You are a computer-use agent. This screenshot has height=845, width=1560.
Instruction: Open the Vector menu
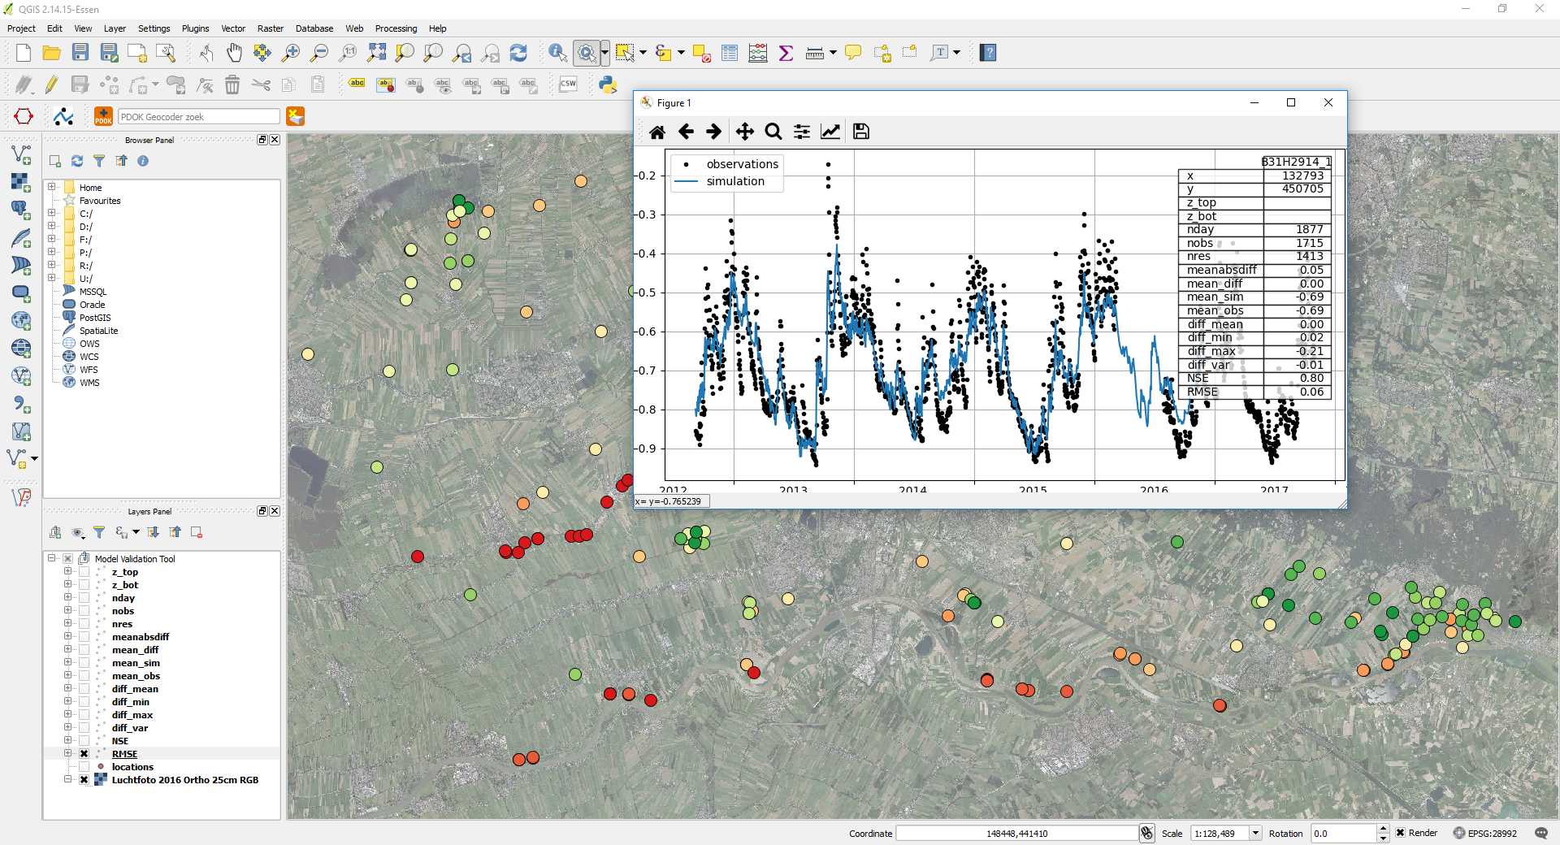tap(232, 28)
